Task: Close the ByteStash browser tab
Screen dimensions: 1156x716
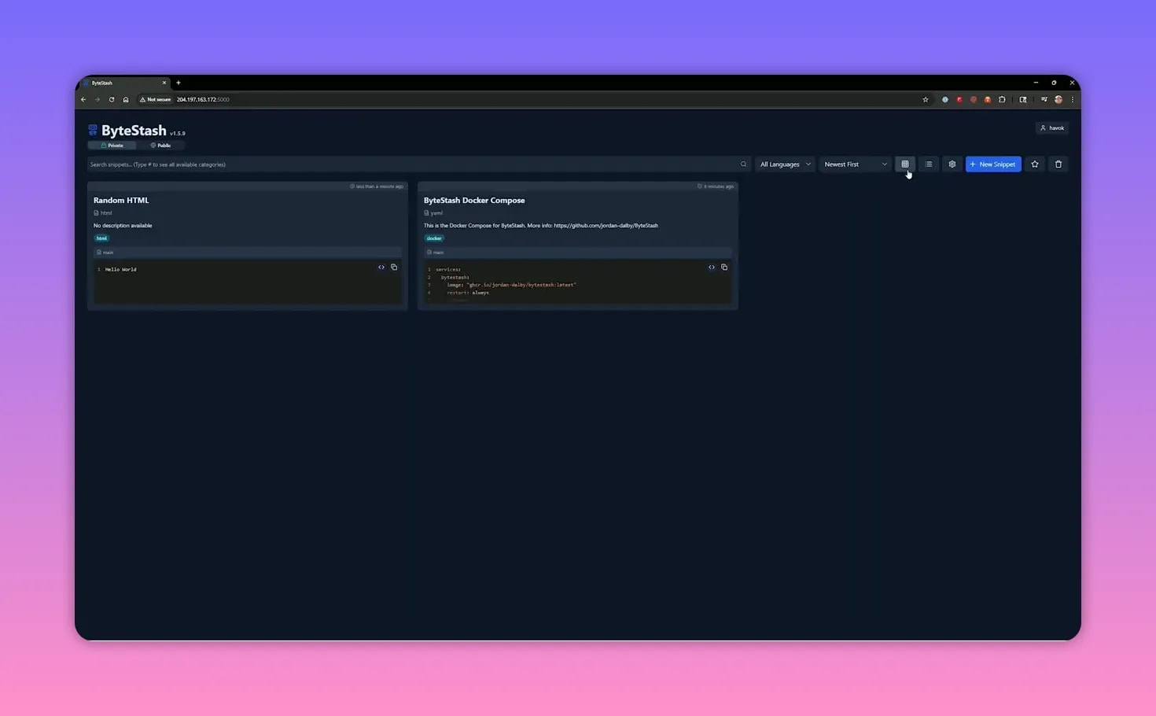Action: tap(164, 83)
